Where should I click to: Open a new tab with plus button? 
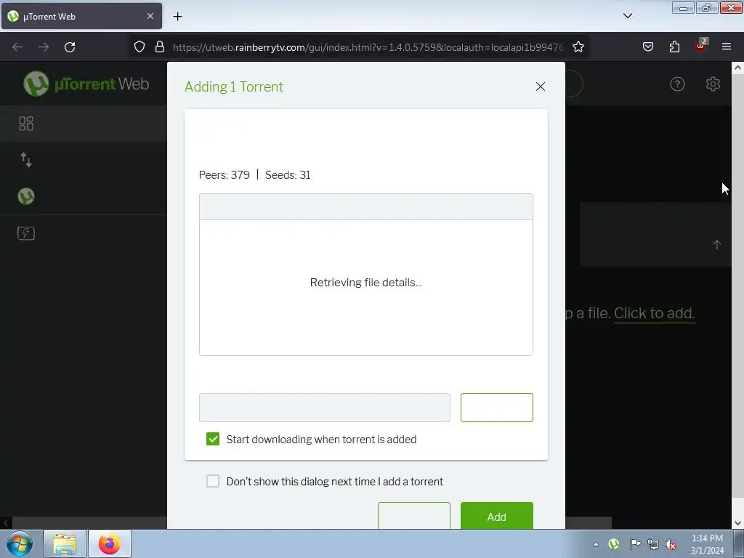tap(177, 17)
